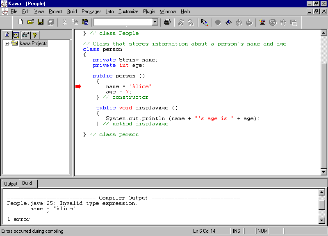Open the Packages menu
This screenshot has height=236, width=328.
click(91, 11)
